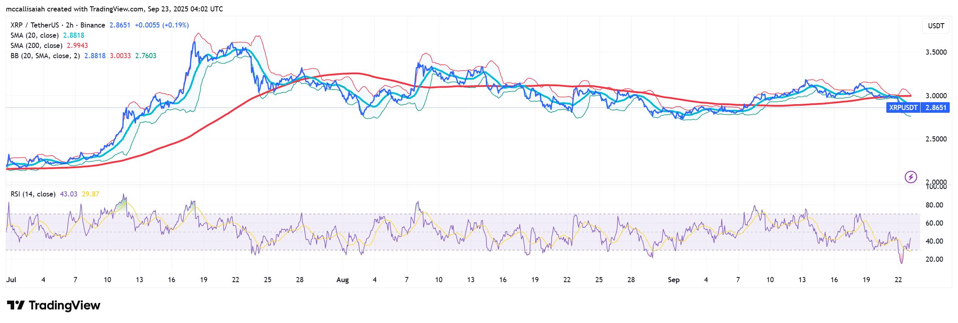Click the red SMA 200 value 2.9943
This screenshot has width=958, height=323.
click(x=77, y=46)
